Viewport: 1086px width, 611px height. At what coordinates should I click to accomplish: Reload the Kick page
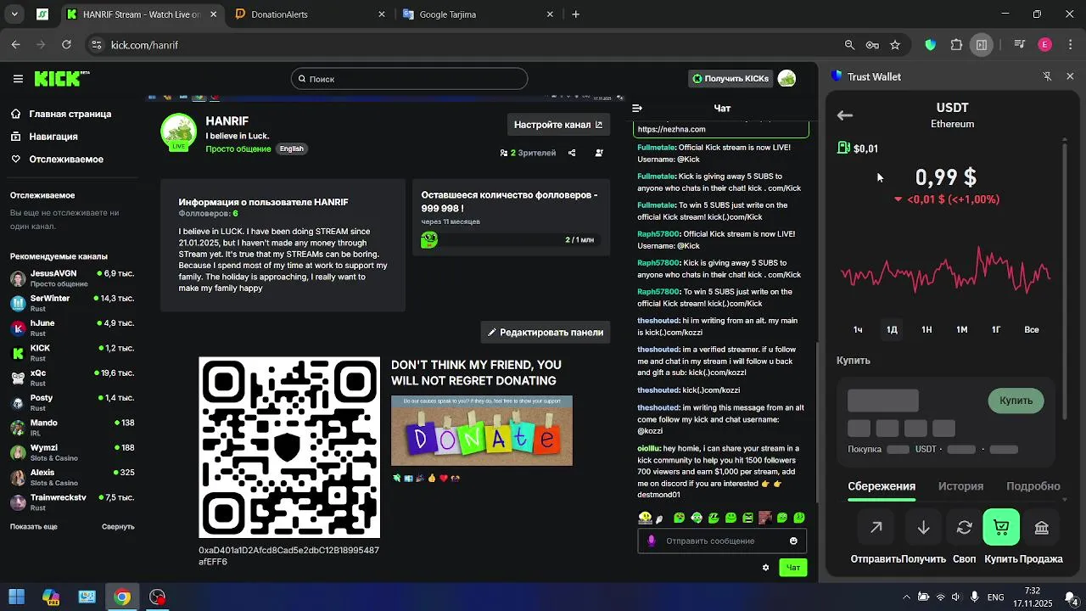[67, 45]
